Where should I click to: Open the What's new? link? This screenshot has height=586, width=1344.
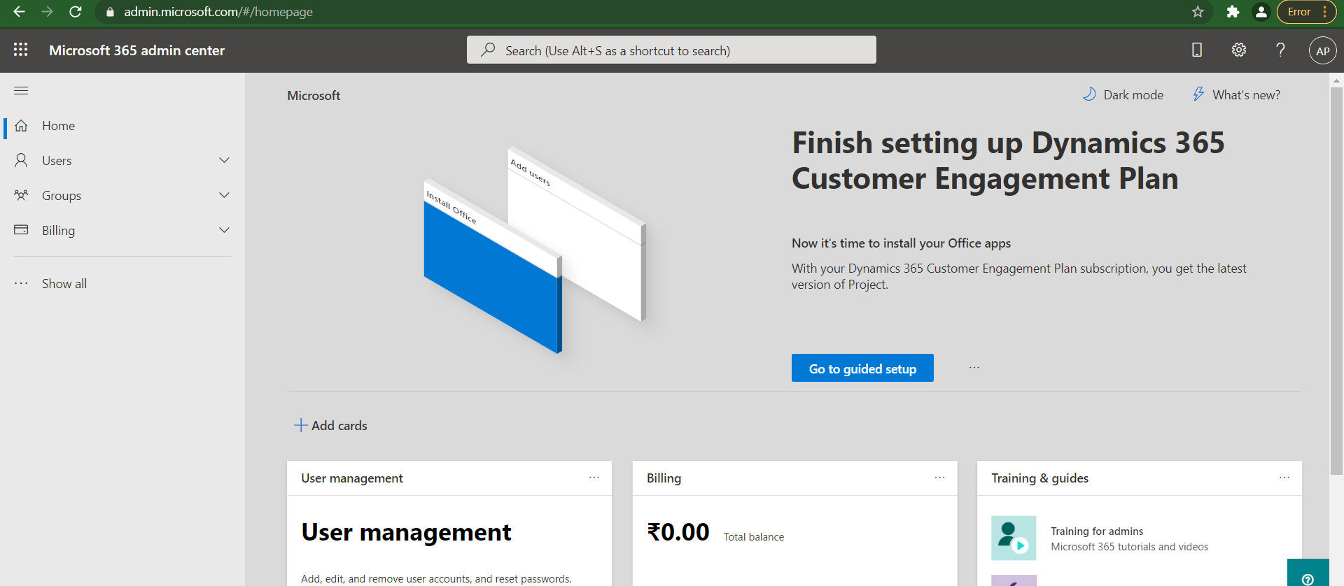tap(1237, 94)
